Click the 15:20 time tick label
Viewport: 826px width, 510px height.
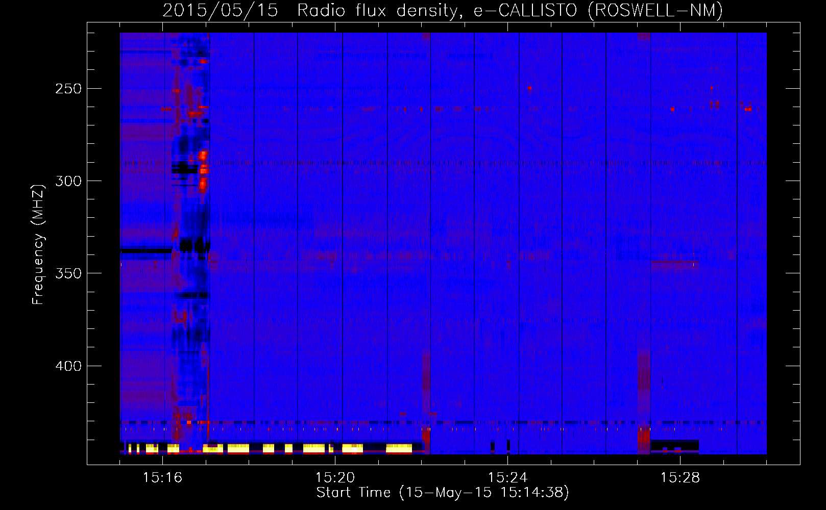(x=335, y=477)
